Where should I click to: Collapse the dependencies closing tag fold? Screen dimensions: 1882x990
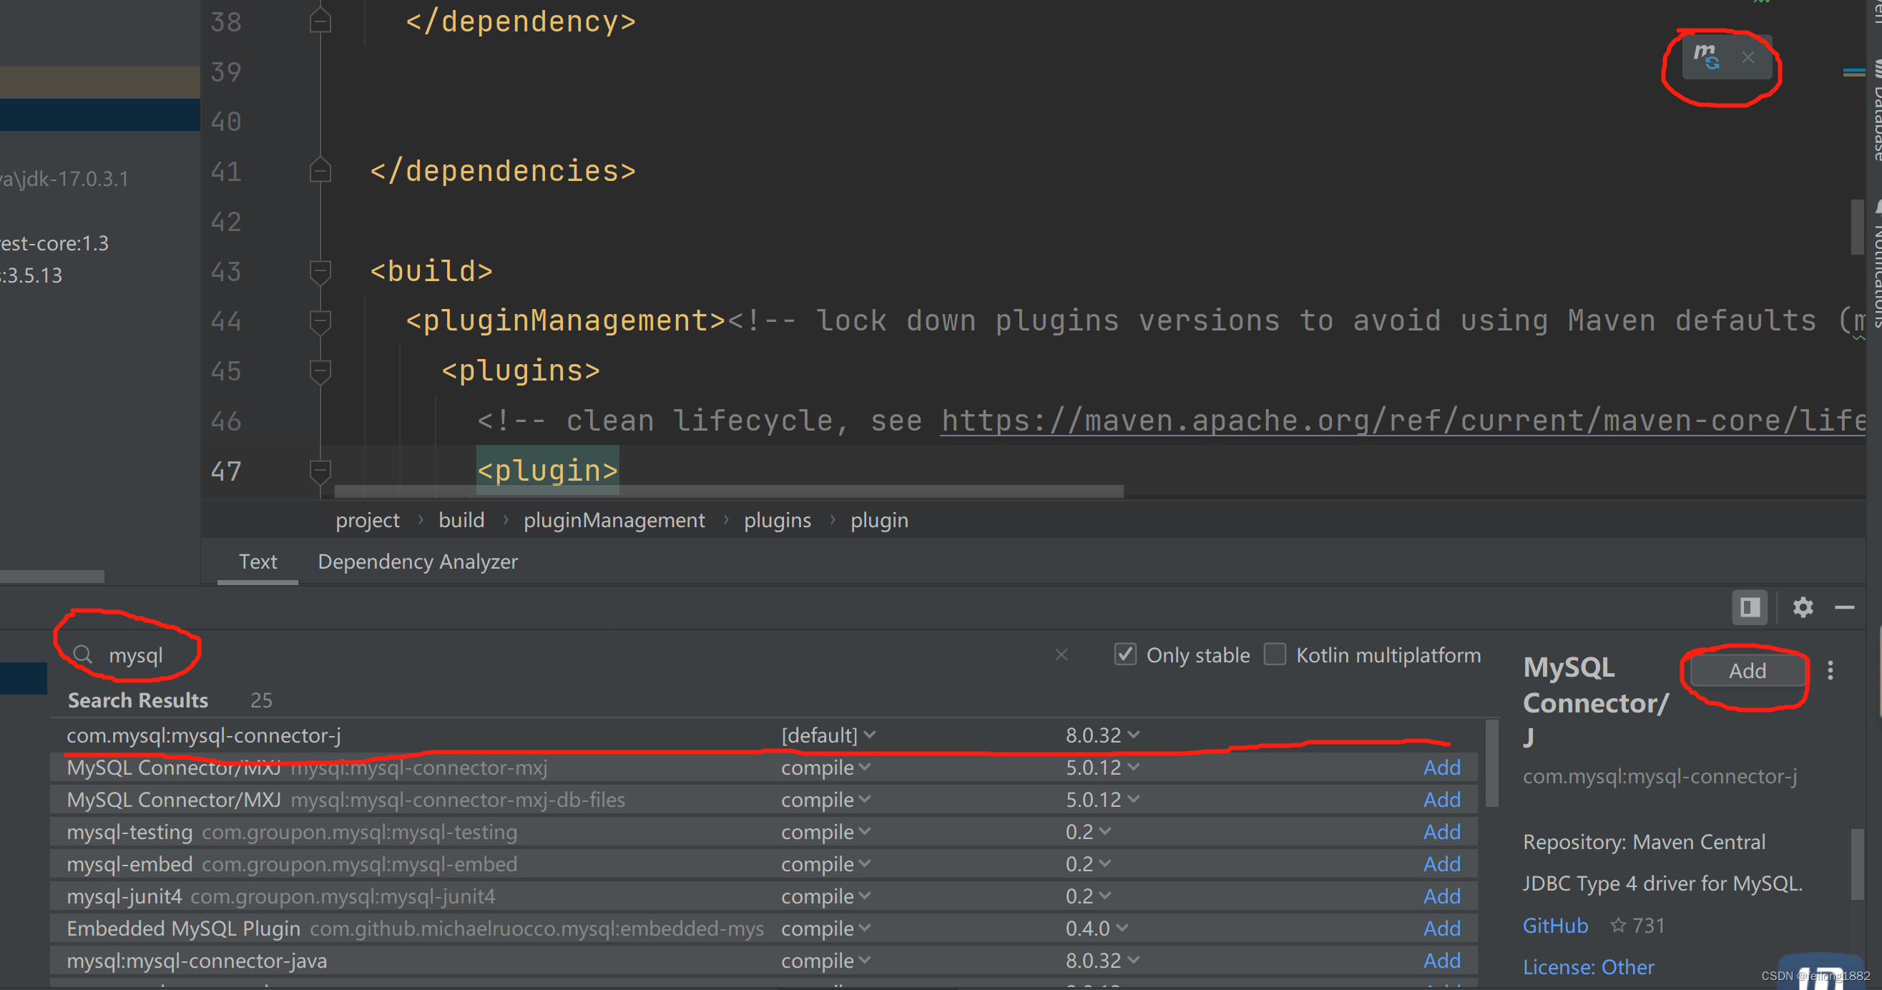[x=320, y=171]
